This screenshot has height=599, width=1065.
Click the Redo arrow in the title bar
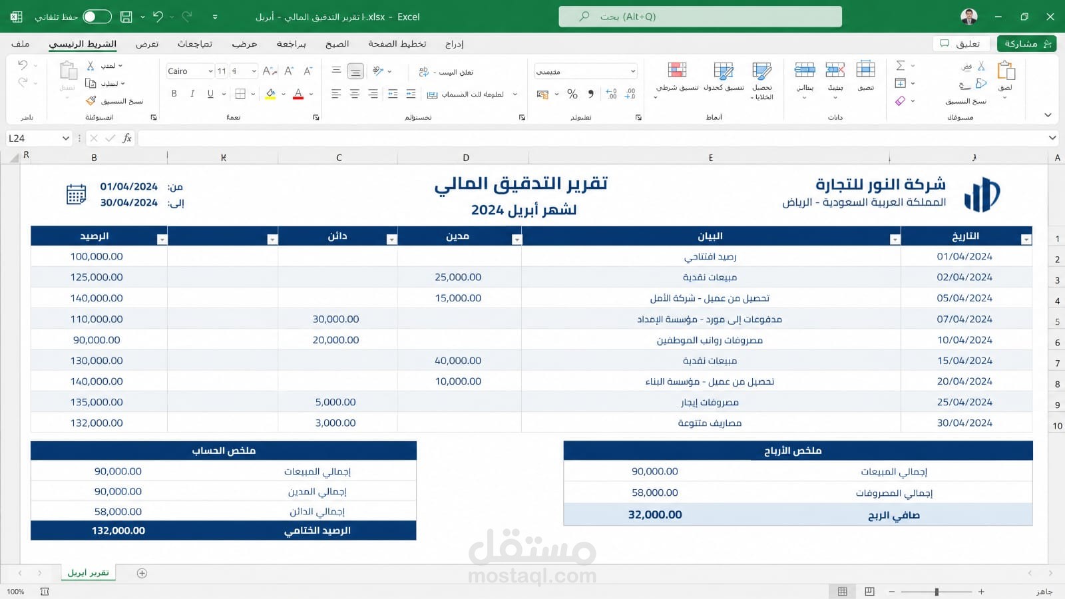(x=187, y=17)
